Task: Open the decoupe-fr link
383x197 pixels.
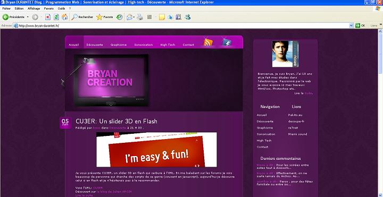Action: [296, 121]
